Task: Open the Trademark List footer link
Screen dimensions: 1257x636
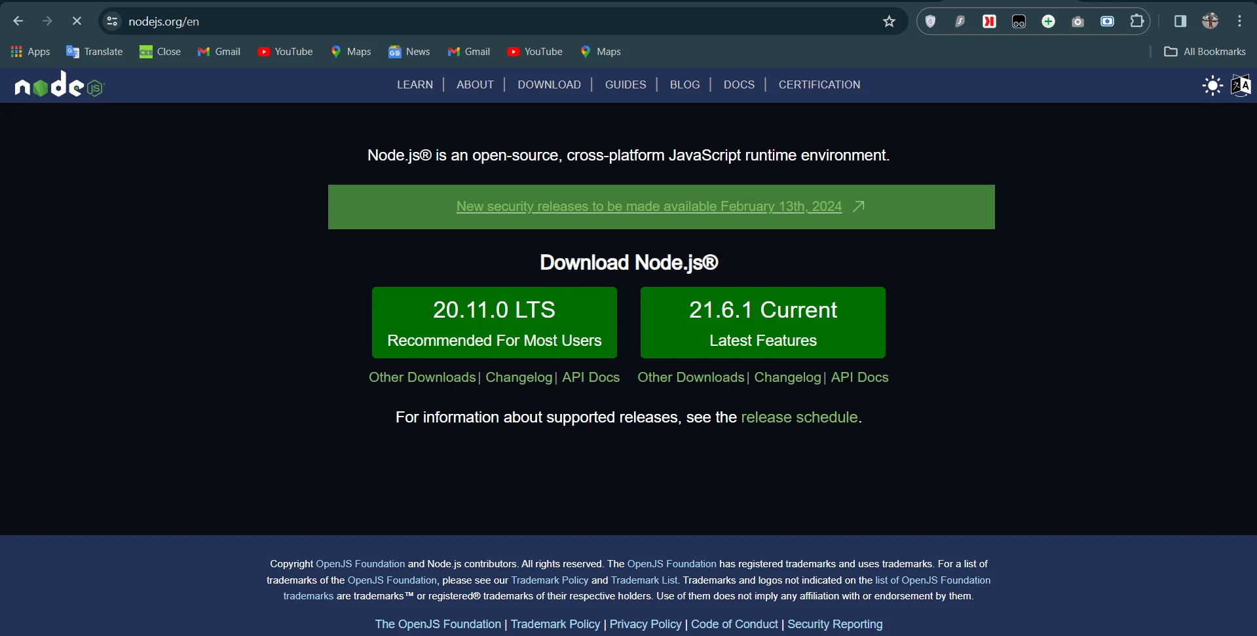Action: pyautogui.click(x=644, y=580)
